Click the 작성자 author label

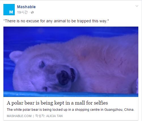(40, 116)
